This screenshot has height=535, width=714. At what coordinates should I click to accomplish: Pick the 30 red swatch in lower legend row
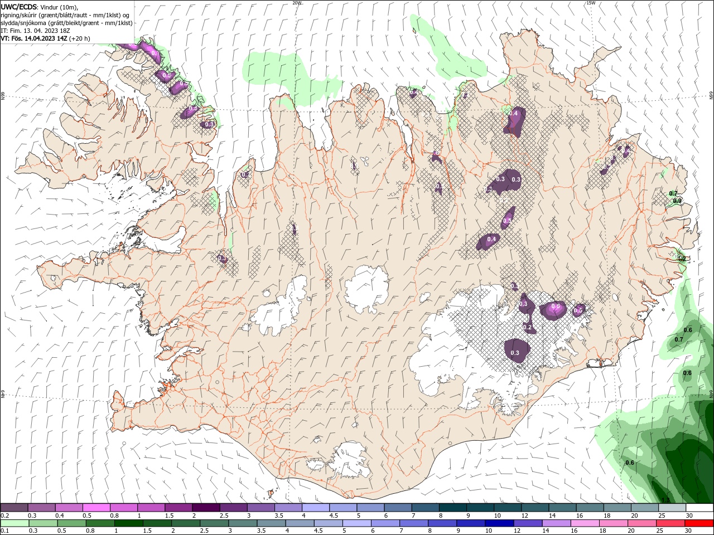pyautogui.click(x=699, y=523)
